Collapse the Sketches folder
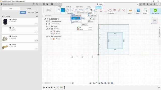Image resolution: width=161 pixels, height=90 pixels. 47,29
